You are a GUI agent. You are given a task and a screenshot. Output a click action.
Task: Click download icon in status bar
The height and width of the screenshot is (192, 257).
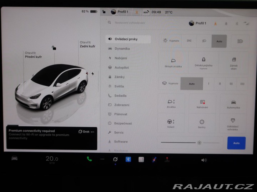(x=137, y=12)
